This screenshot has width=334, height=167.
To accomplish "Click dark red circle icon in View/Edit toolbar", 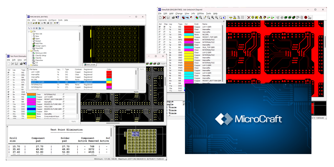I will click(x=306, y=18).
